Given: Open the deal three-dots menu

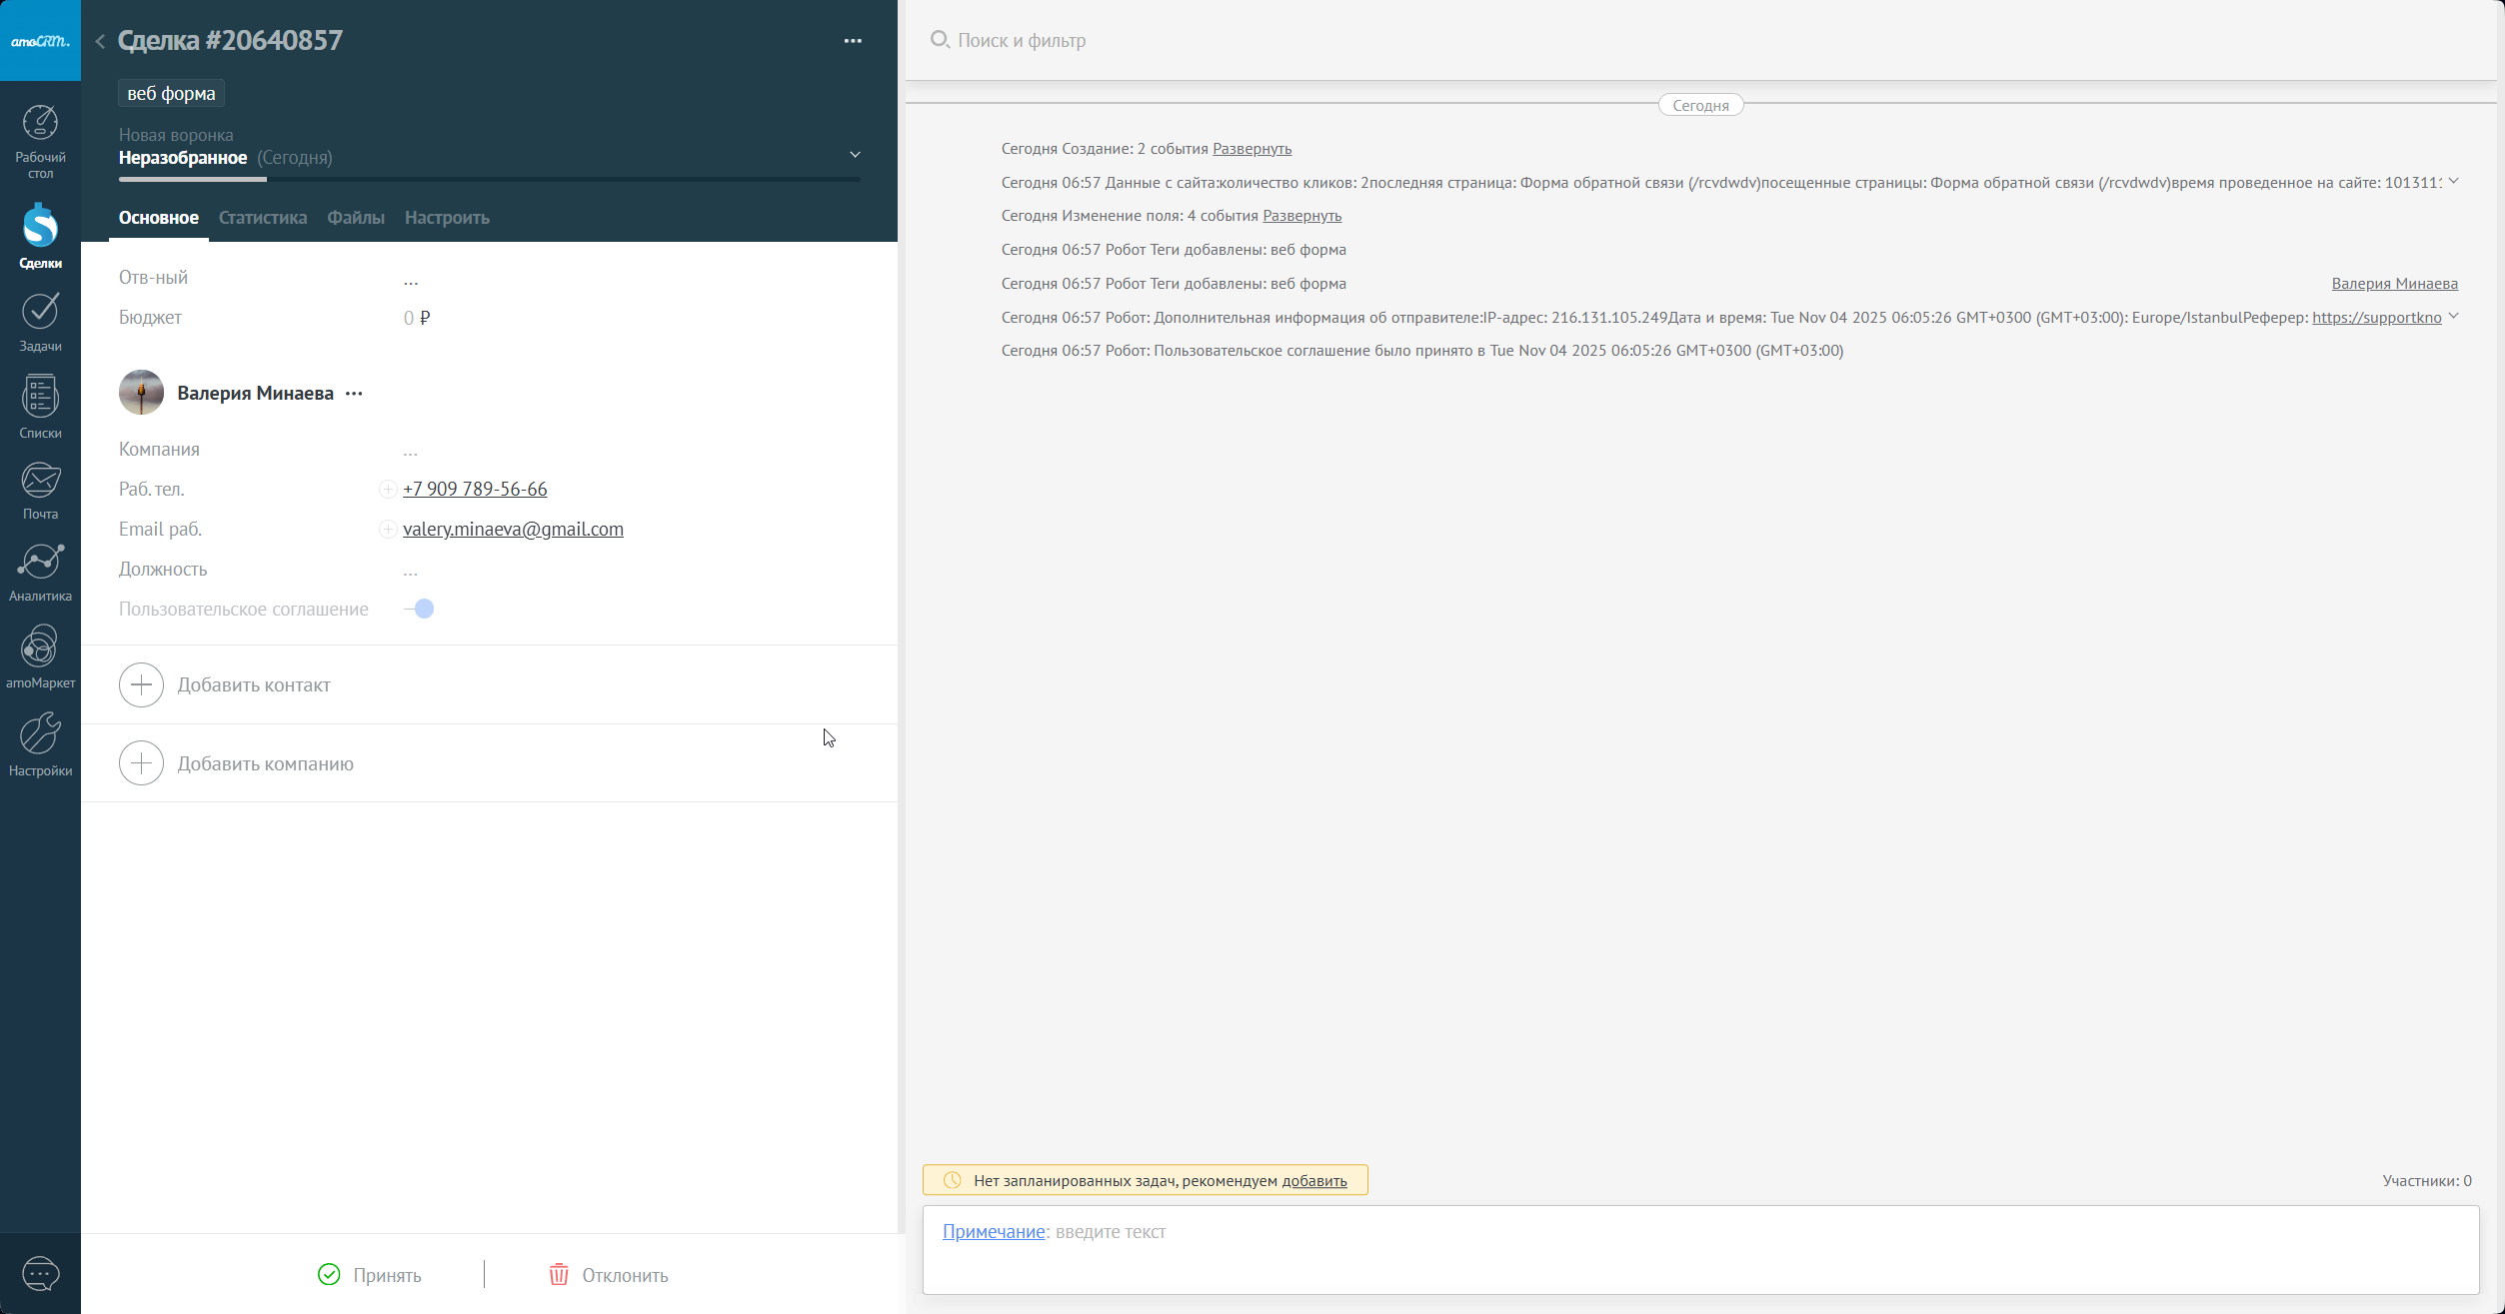Looking at the screenshot, I should 853,41.
